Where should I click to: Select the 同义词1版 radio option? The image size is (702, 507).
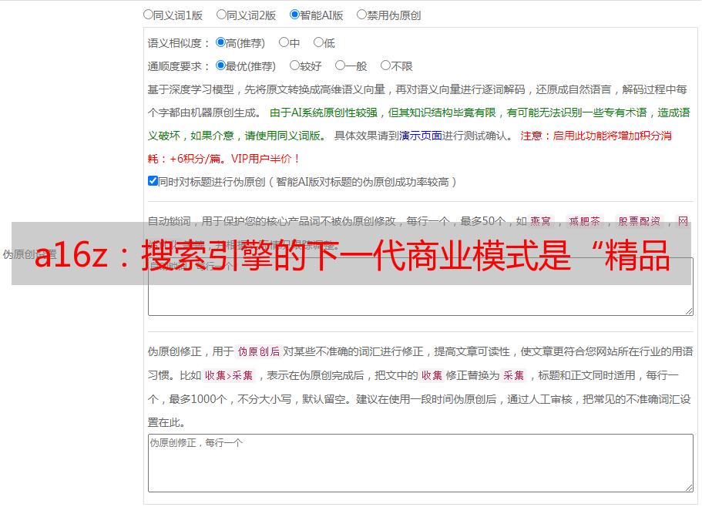[x=148, y=15]
